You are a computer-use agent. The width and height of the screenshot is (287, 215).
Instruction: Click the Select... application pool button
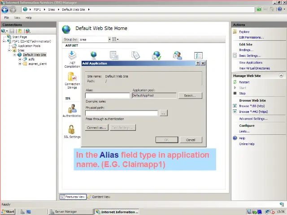coord(190,95)
